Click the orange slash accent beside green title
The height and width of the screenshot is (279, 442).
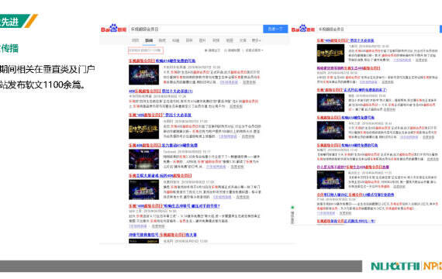30,21
